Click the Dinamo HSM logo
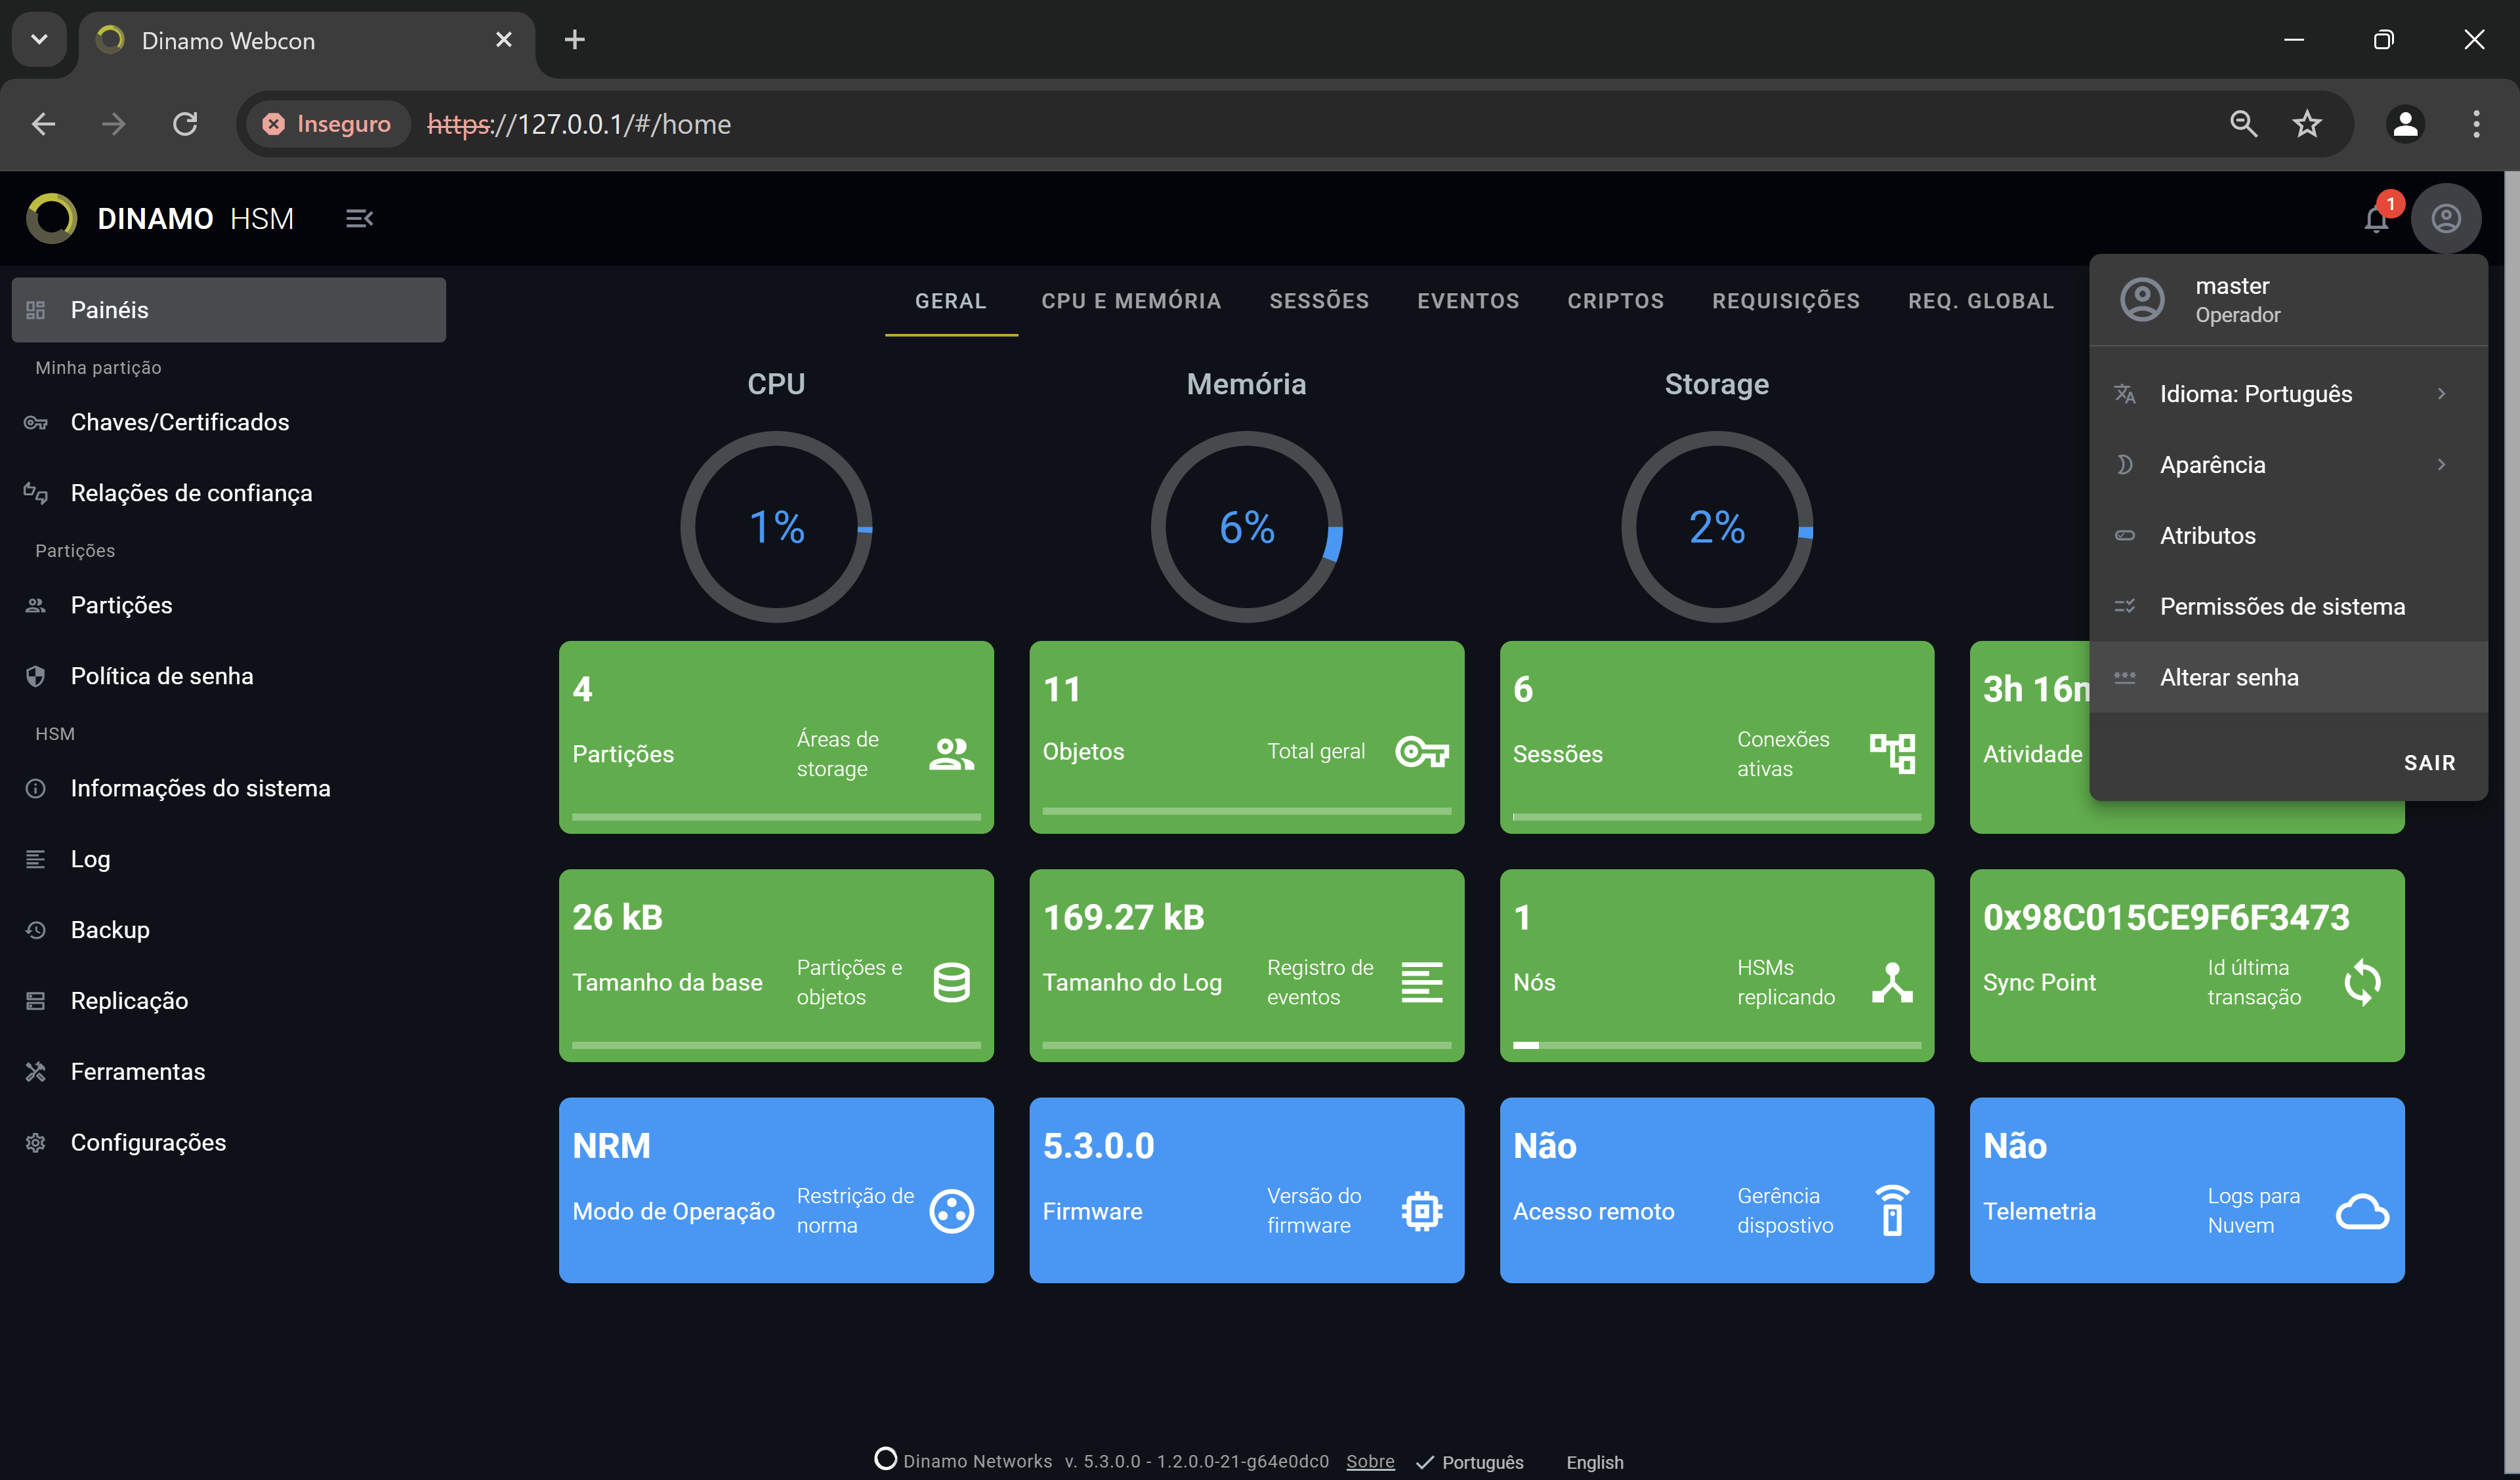The image size is (2520, 1480). (x=51, y=218)
